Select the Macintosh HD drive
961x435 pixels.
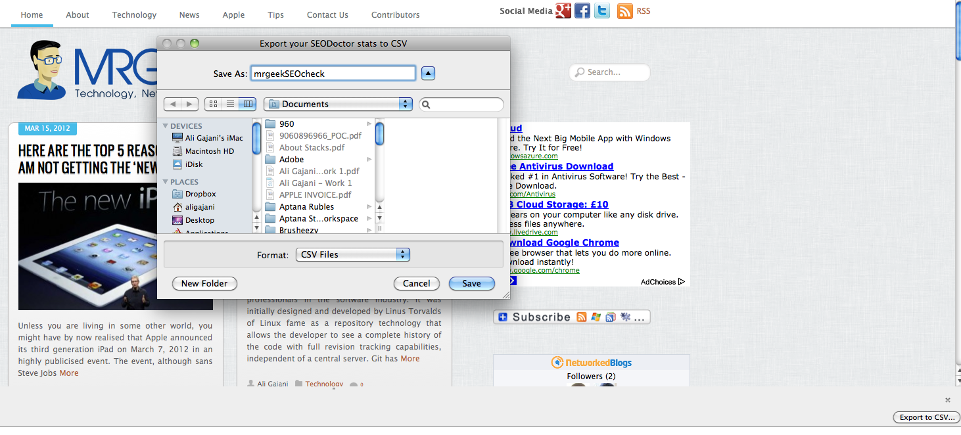coord(203,151)
